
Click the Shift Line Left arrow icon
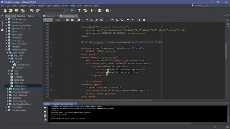128,20
